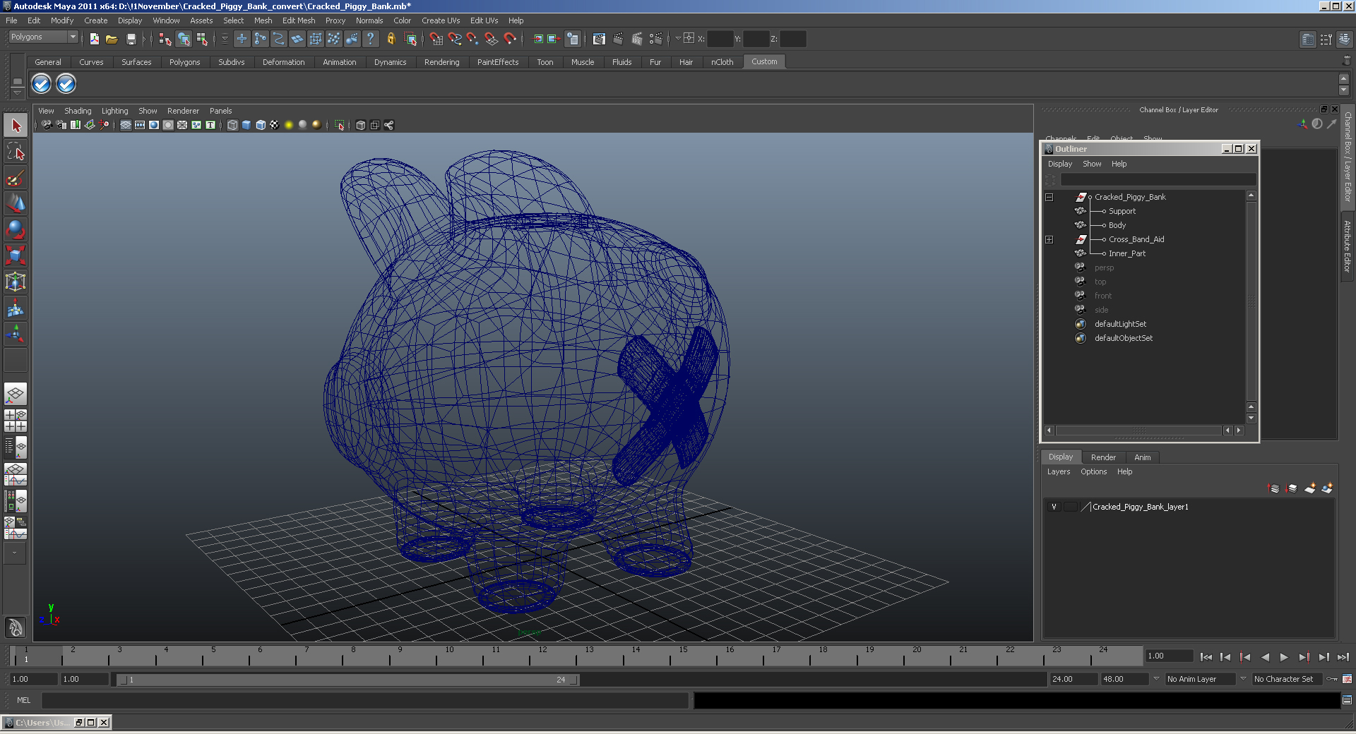The height and width of the screenshot is (734, 1356).
Task: Toggle resolution gate icon in viewport
Action: coord(154,125)
